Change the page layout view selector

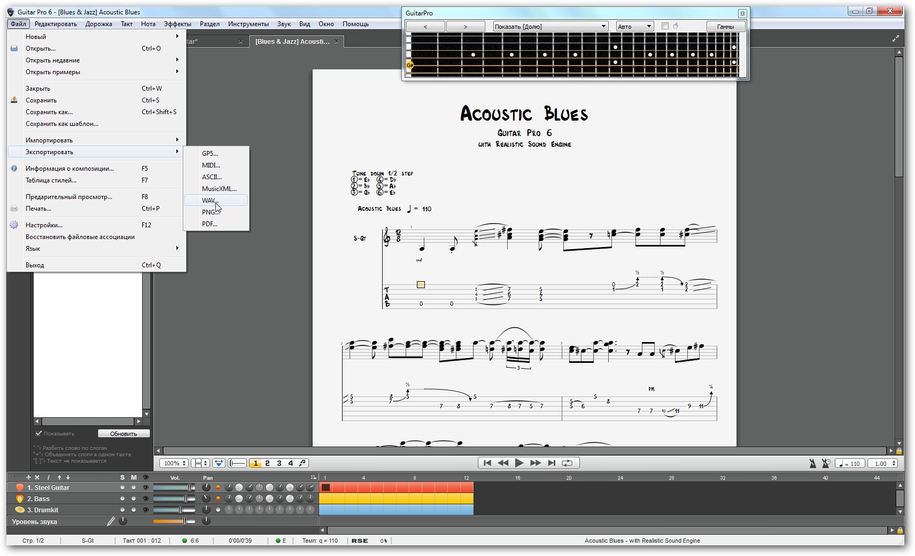(200, 463)
